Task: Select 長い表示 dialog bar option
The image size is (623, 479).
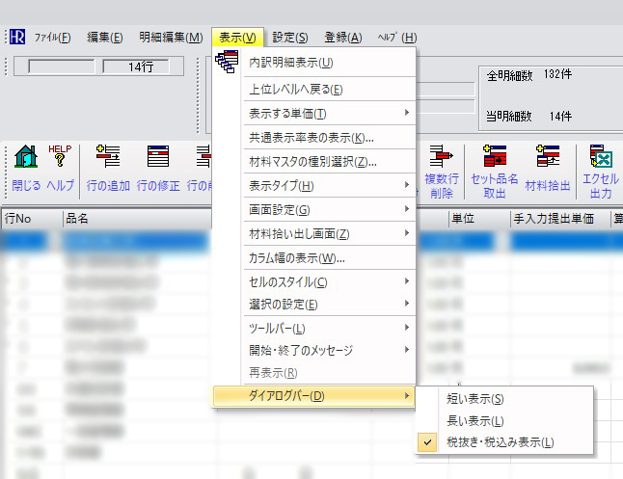Action: pos(475,420)
